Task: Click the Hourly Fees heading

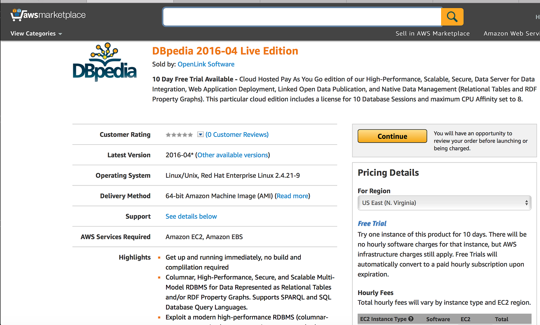Action: click(x=376, y=293)
